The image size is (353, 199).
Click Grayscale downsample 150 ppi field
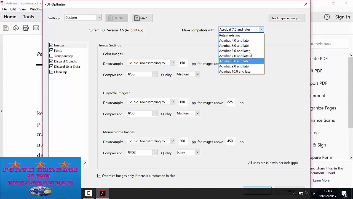(x=183, y=102)
